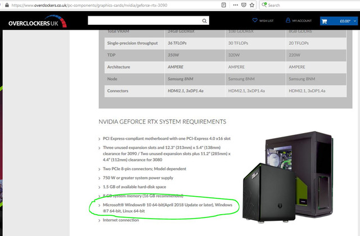Click the browser search magnifier icon

(x=264, y=5)
